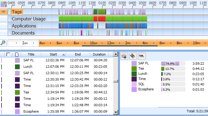Click SQL swatch in summary panel

click(134, 84)
